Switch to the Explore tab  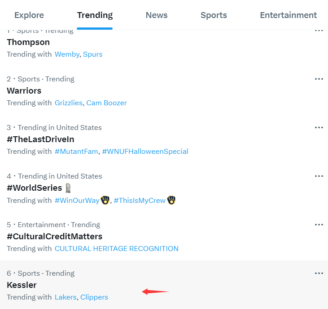(29, 15)
